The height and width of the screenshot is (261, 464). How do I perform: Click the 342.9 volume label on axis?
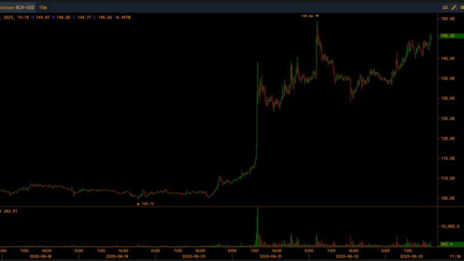pyautogui.click(x=451, y=244)
